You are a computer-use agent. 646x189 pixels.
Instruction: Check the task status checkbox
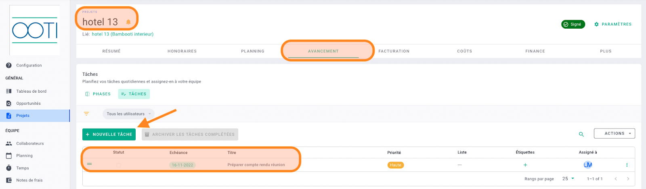click(x=119, y=165)
